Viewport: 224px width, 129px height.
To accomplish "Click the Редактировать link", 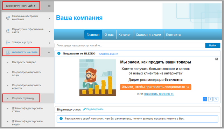I will 95,109.
